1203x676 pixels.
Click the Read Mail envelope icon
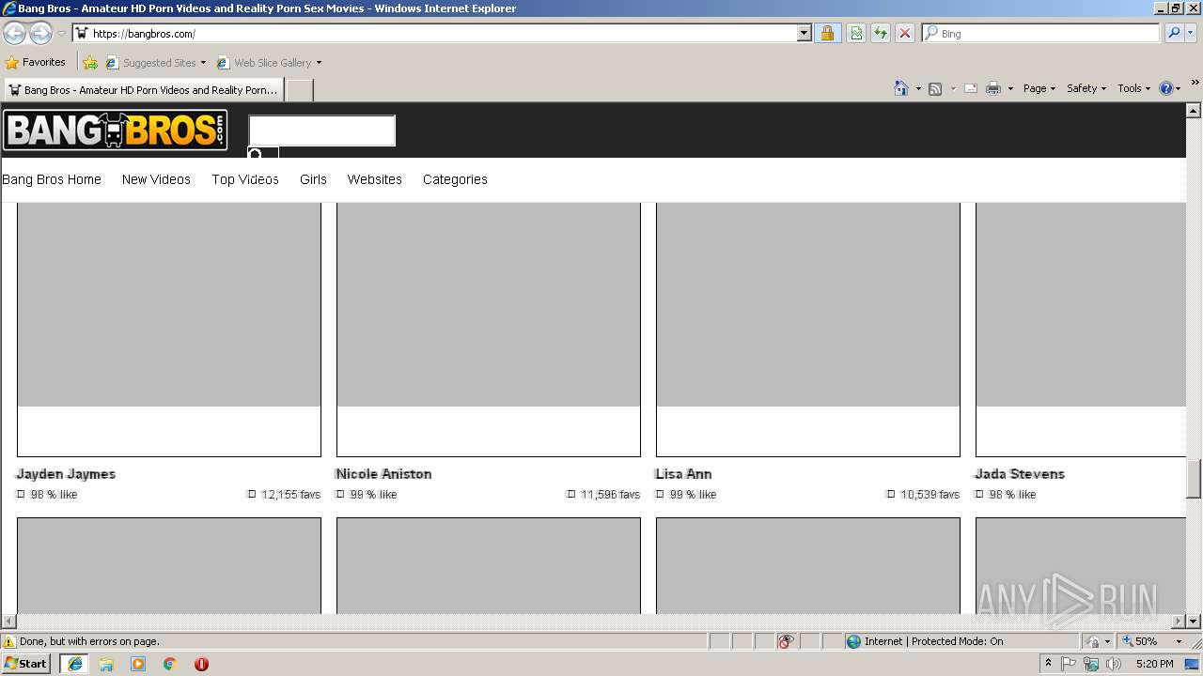(x=971, y=88)
